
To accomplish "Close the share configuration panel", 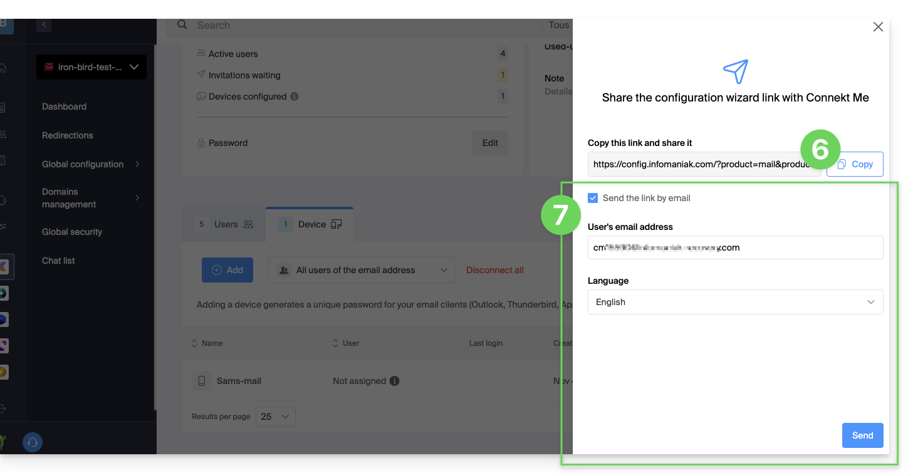I will 878,27.
